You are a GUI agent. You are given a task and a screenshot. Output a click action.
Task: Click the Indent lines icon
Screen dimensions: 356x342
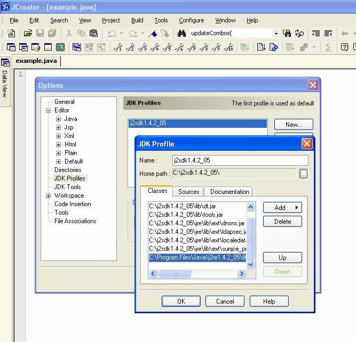click(316, 34)
